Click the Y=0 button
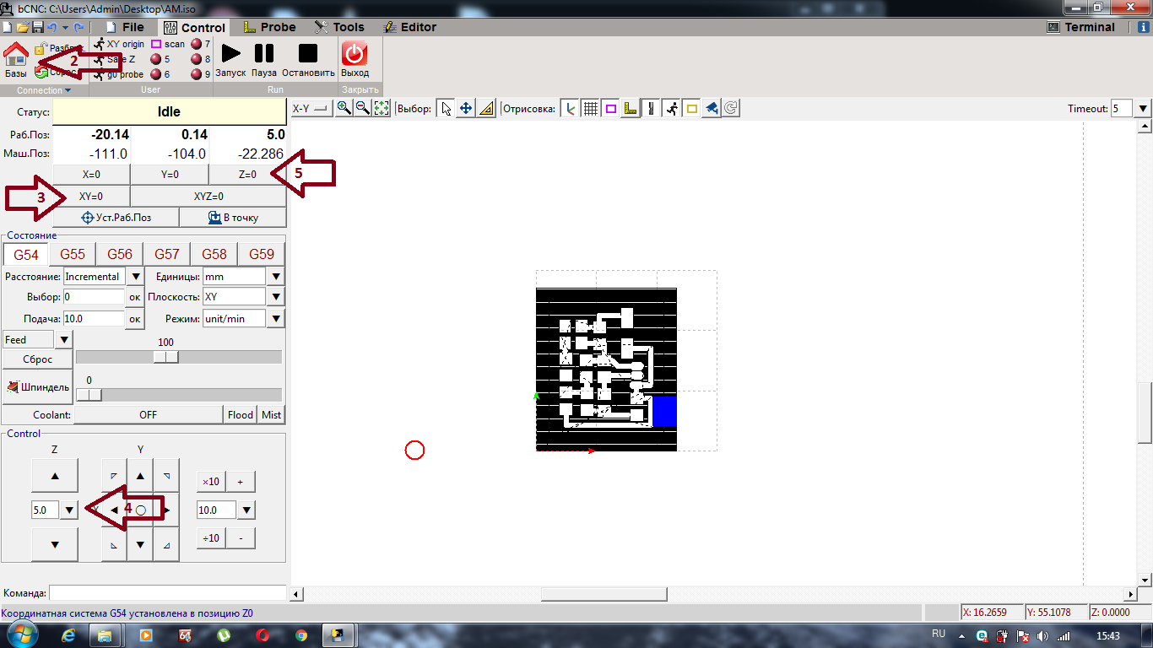Screen dimensions: 1153x648 [x=170, y=175]
